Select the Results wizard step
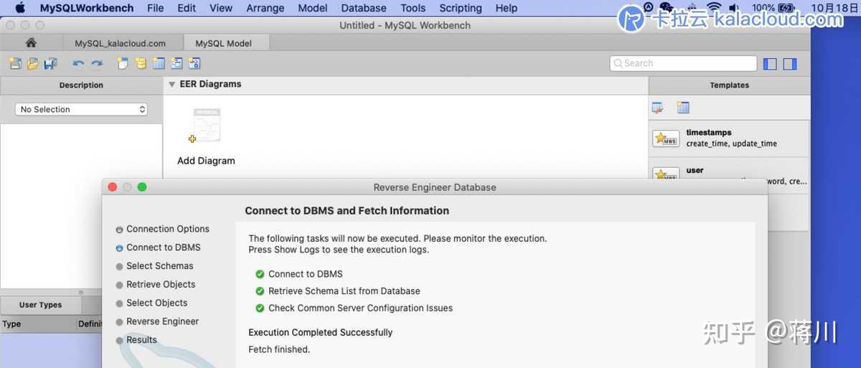Image resolution: width=861 pixels, height=368 pixels. (141, 340)
